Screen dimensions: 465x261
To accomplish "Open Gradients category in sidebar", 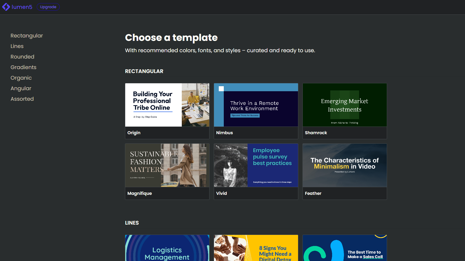I will click(x=24, y=67).
